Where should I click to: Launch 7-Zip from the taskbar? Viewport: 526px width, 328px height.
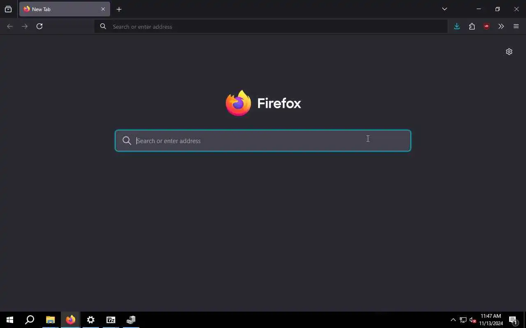[x=111, y=320]
